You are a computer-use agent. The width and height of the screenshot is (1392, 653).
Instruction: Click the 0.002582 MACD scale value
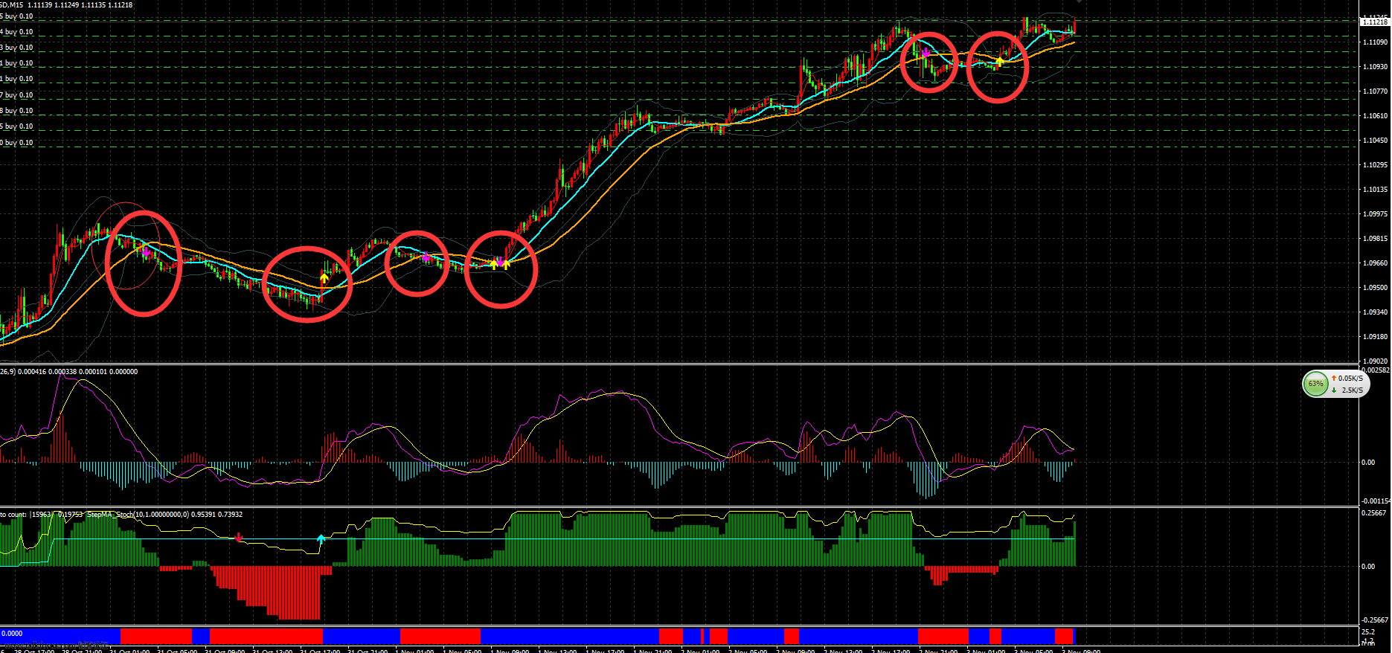(1376, 370)
